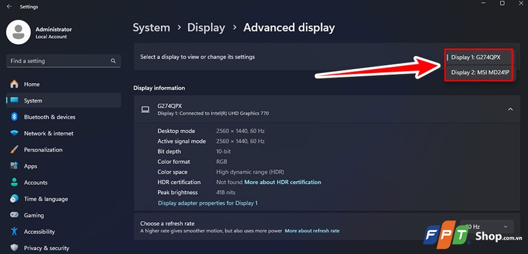Go to Network & internet
The height and width of the screenshot is (254, 528).
(63, 133)
